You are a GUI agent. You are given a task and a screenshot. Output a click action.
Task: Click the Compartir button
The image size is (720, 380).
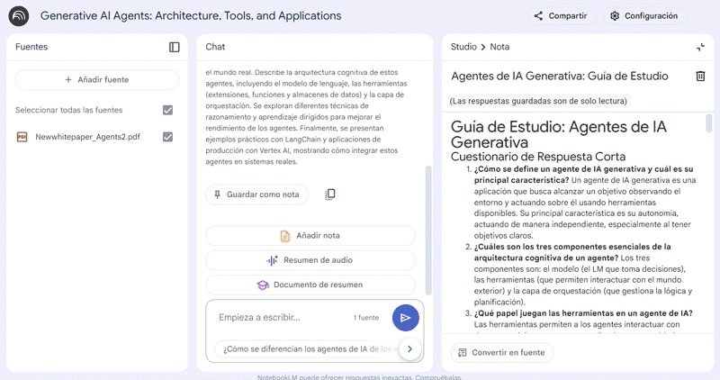point(559,15)
